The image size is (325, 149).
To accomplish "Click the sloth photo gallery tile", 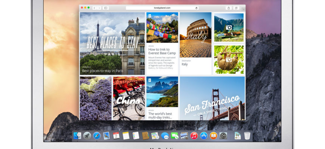I will pos(229,60).
